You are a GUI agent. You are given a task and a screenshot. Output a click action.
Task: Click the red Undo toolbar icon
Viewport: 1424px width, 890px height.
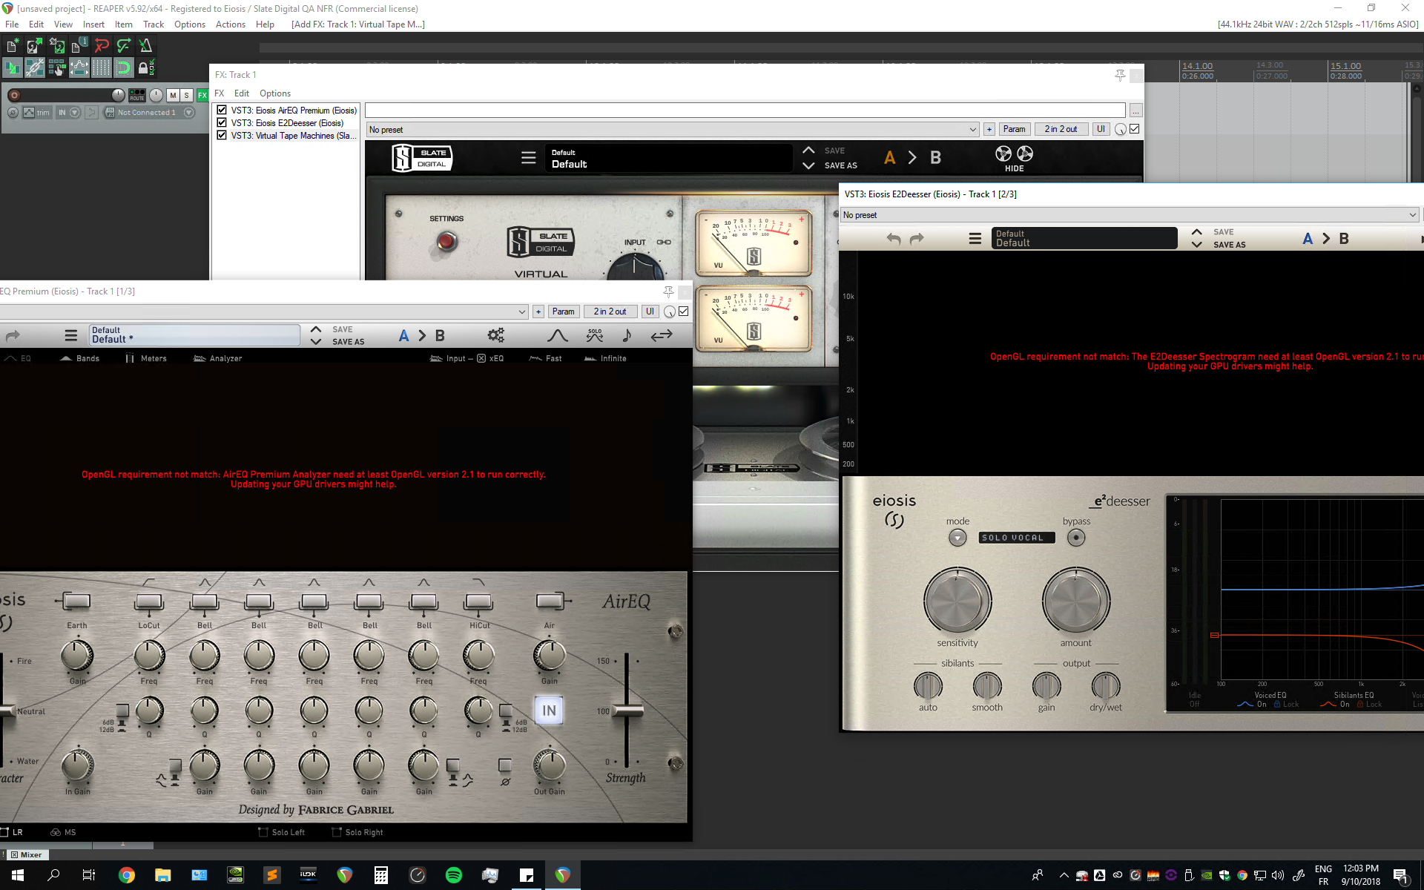(x=102, y=46)
